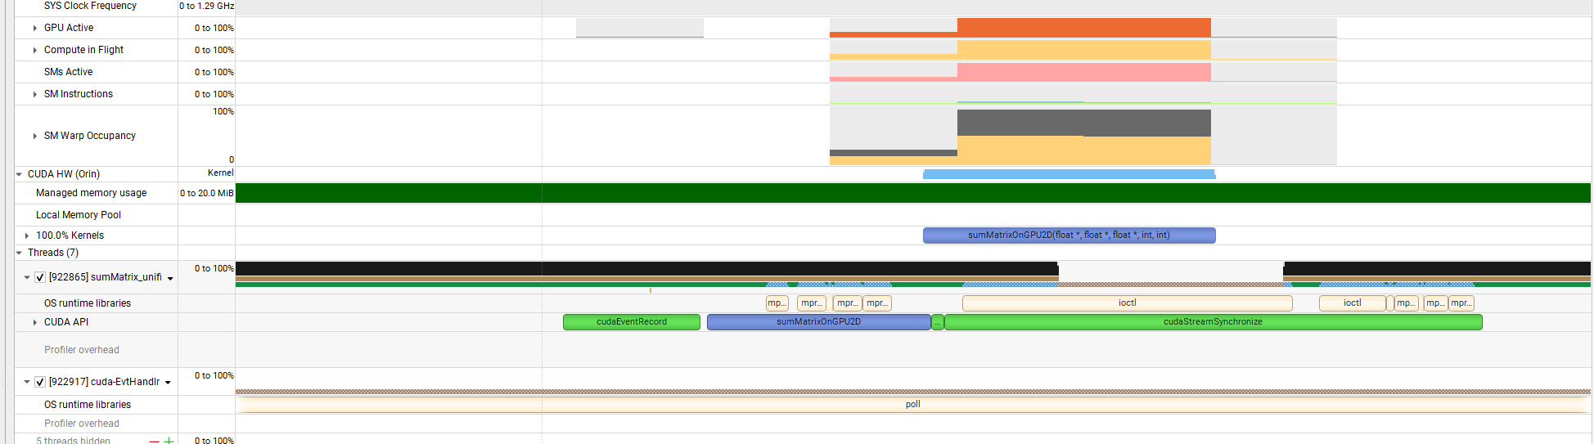Screen dimensions: 1594x444
Task: Click the red minus icon beside hidden threads
Action: click(x=154, y=441)
